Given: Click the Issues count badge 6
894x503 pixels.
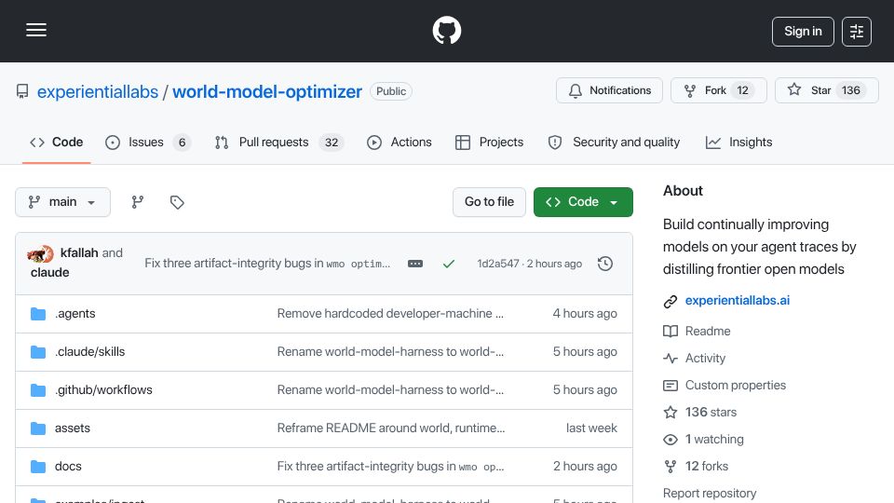Looking at the screenshot, I should (182, 143).
